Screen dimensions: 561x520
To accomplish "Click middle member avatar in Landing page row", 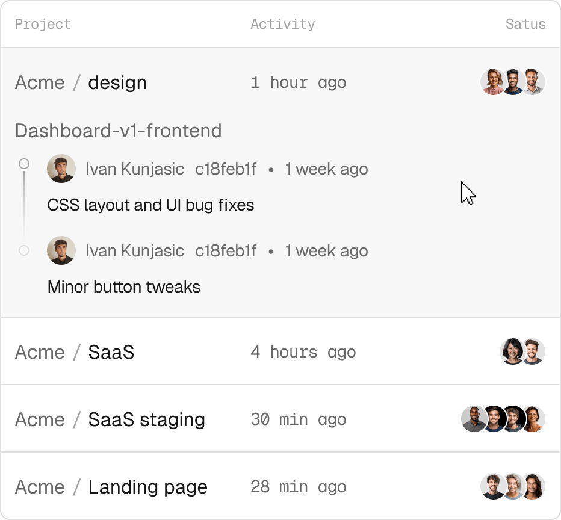I will point(513,486).
